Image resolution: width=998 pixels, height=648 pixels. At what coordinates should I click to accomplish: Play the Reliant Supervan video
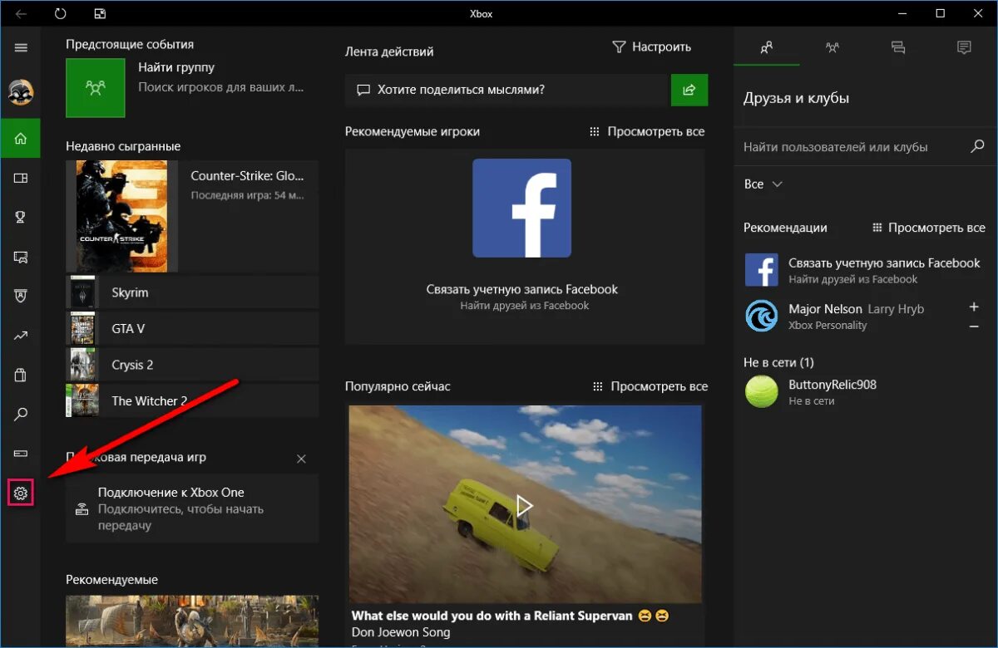(524, 504)
